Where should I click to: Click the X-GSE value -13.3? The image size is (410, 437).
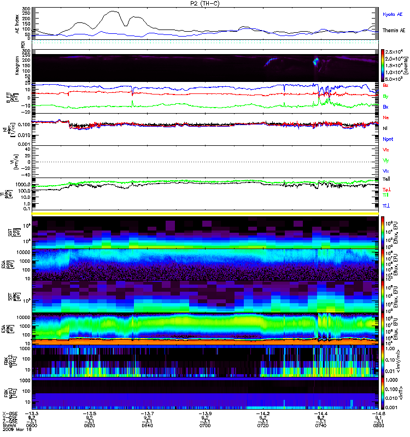tap(32, 414)
